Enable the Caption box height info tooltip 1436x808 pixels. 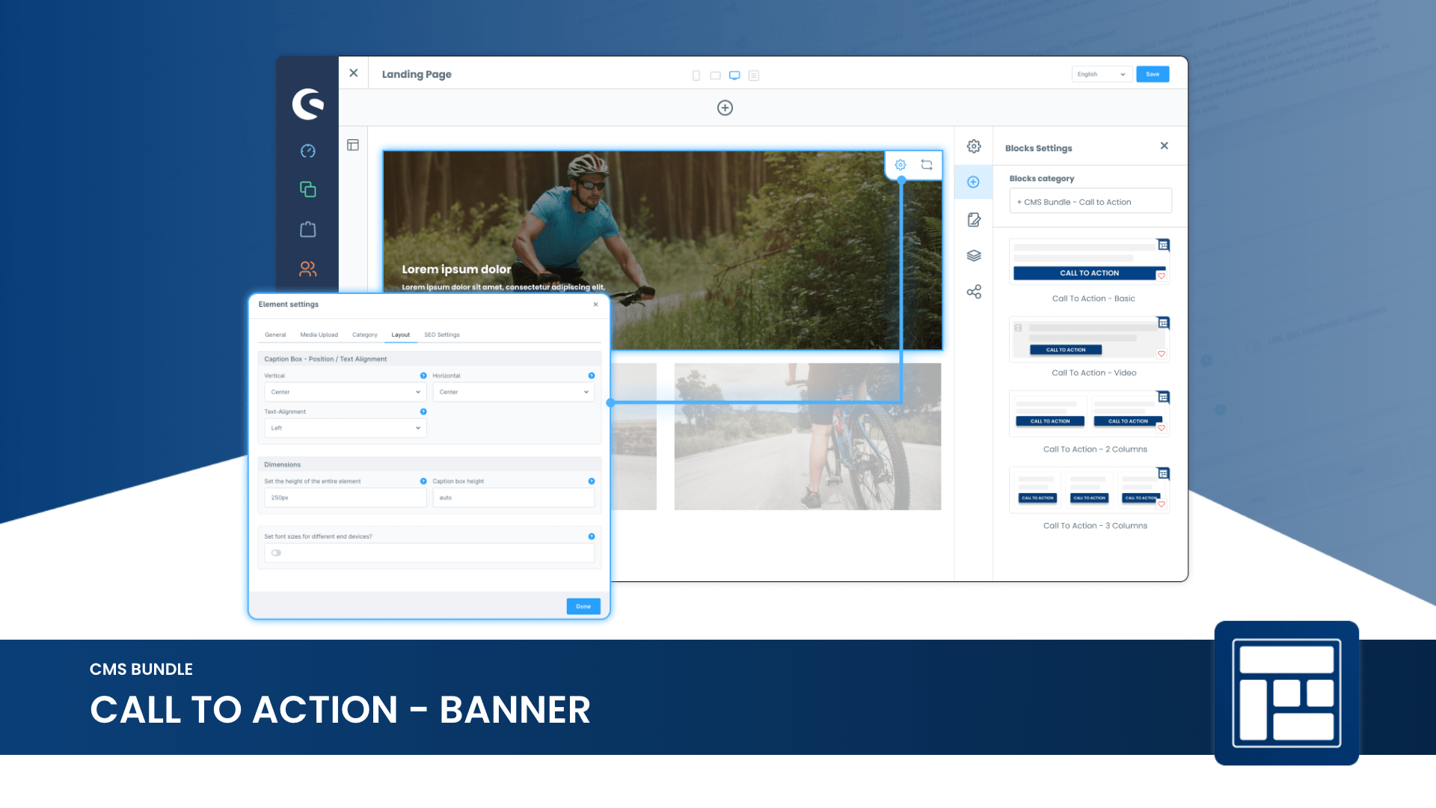[592, 480]
